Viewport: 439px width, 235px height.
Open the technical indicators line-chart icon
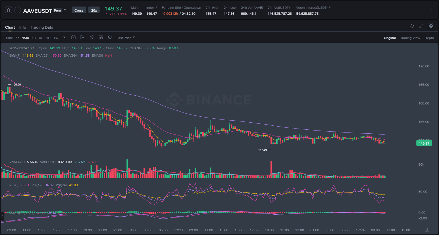pos(82,37)
